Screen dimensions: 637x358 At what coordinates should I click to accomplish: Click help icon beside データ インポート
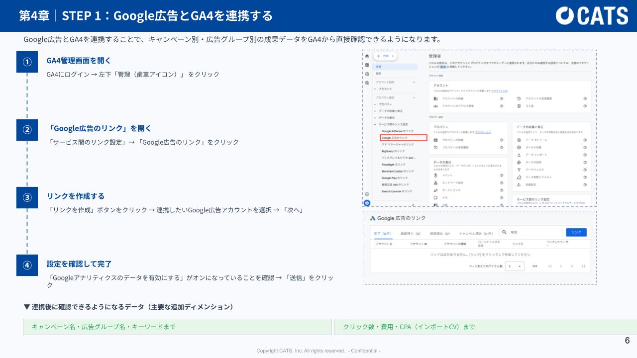coord(585,155)
